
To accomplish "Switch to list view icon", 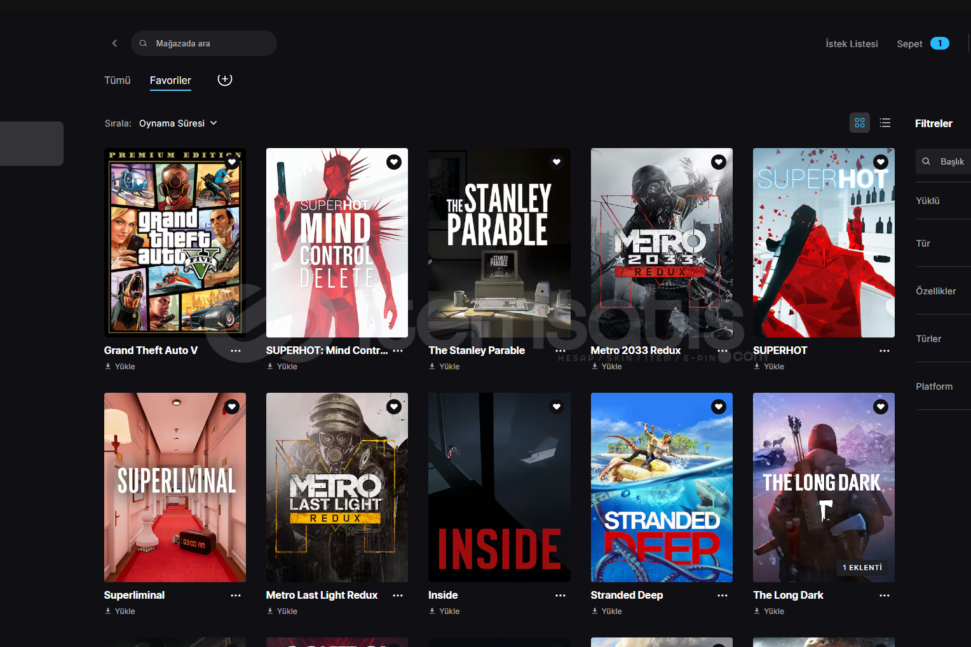I will (885, 123).
